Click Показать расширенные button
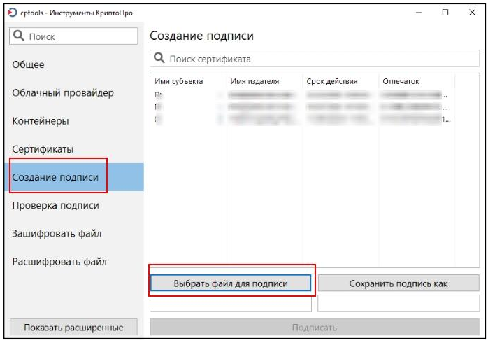The image size is (488, 343). [x=73, y=327]
